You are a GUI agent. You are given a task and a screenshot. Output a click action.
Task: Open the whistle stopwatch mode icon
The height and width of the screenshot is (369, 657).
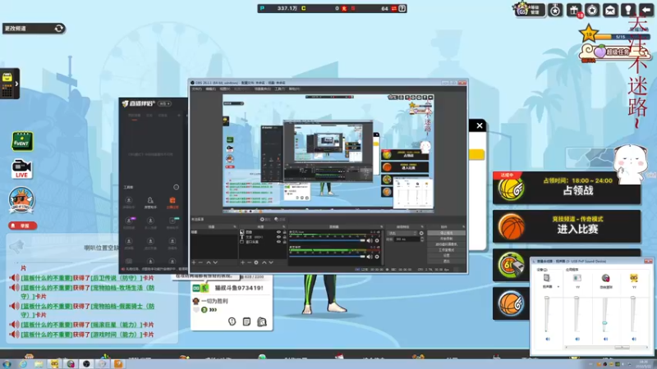coord(511,265)
